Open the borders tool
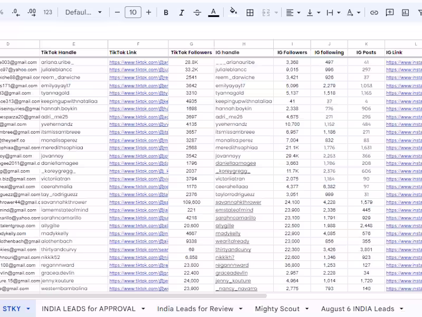The height and width of the screenshot is (317, 422). (250, 12)
